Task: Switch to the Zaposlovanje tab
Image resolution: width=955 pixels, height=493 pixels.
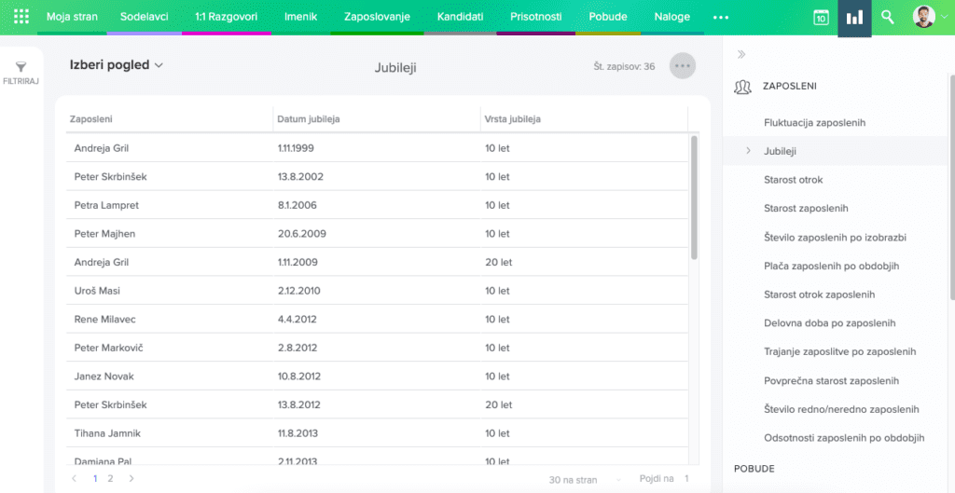Action: 377,17
